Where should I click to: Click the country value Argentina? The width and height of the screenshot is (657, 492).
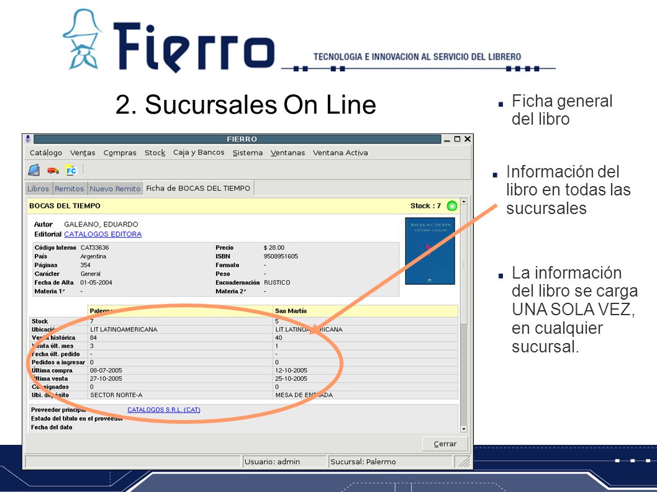(93, 256)
